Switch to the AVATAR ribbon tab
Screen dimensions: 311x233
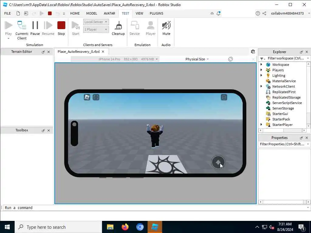pyautogui.click(x=109, y=13)
